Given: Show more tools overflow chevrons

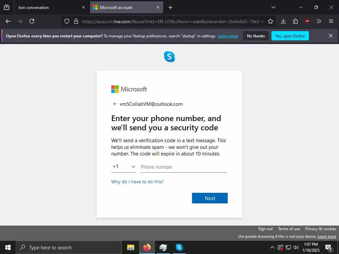Looking at the screenshot, I should 319,21.
